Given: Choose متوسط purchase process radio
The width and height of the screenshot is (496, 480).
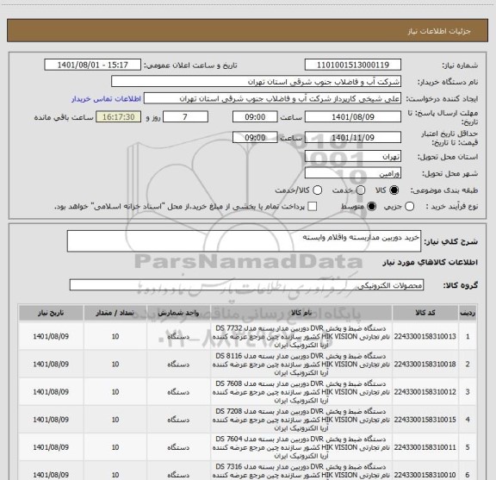Looking at the screenshot, I should (371, 207).
